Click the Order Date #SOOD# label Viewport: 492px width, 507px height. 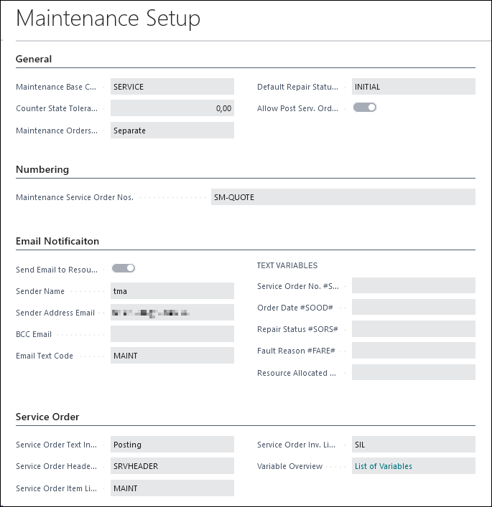[x=295, y=308]
